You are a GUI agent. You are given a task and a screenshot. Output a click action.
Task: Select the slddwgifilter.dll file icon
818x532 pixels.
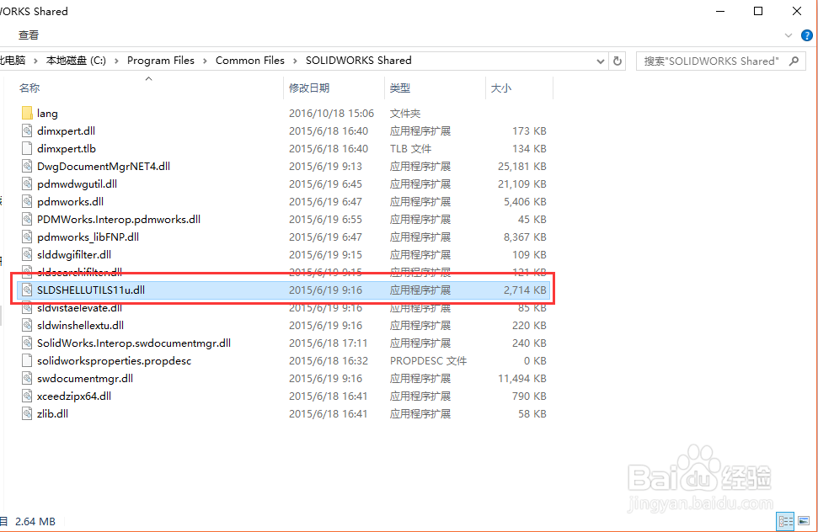tap(27, 255)
